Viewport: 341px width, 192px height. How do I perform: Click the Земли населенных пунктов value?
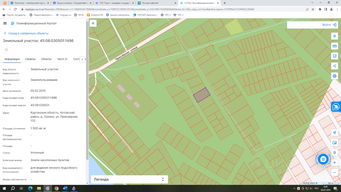pos(50,160)
